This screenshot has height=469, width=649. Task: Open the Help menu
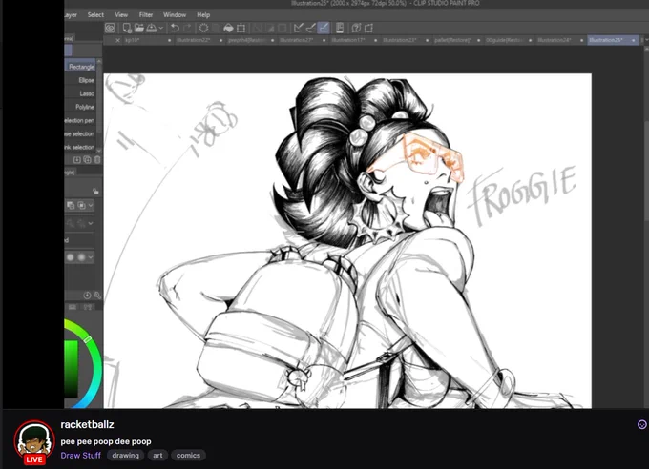[203, 15]
